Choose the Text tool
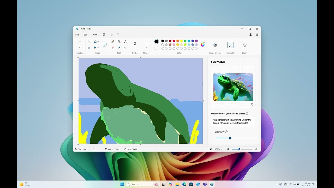This screenshot has width=334, height=188. (125, 42)
